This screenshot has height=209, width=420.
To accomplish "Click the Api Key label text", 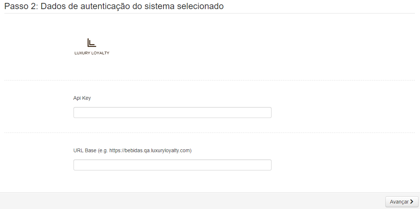I will [x=82, y=98].
